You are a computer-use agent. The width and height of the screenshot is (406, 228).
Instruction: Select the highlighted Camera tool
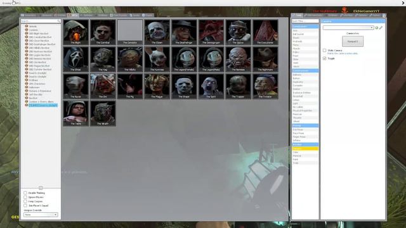305,149
